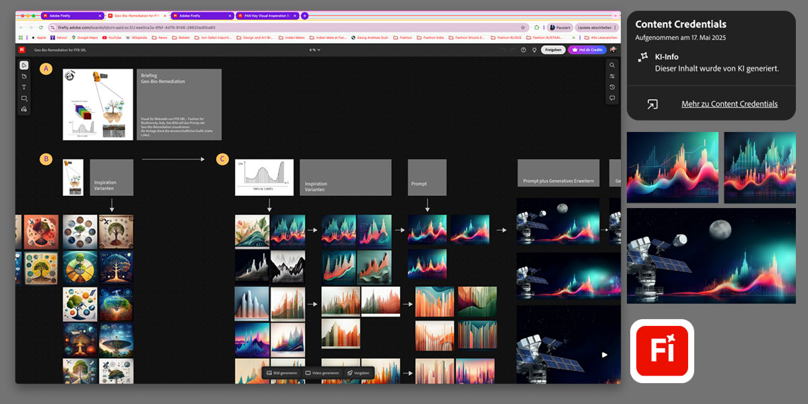Viewport: 808px width, 404px height.
Task: Click the help question mark icon
Action: [523, 50]
